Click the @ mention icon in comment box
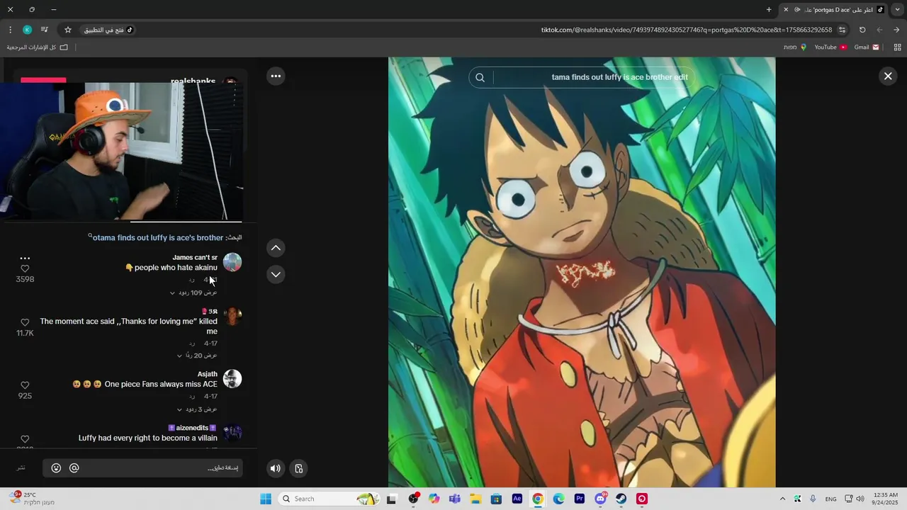This screenshot has height=510, width=907. [74, 468]
